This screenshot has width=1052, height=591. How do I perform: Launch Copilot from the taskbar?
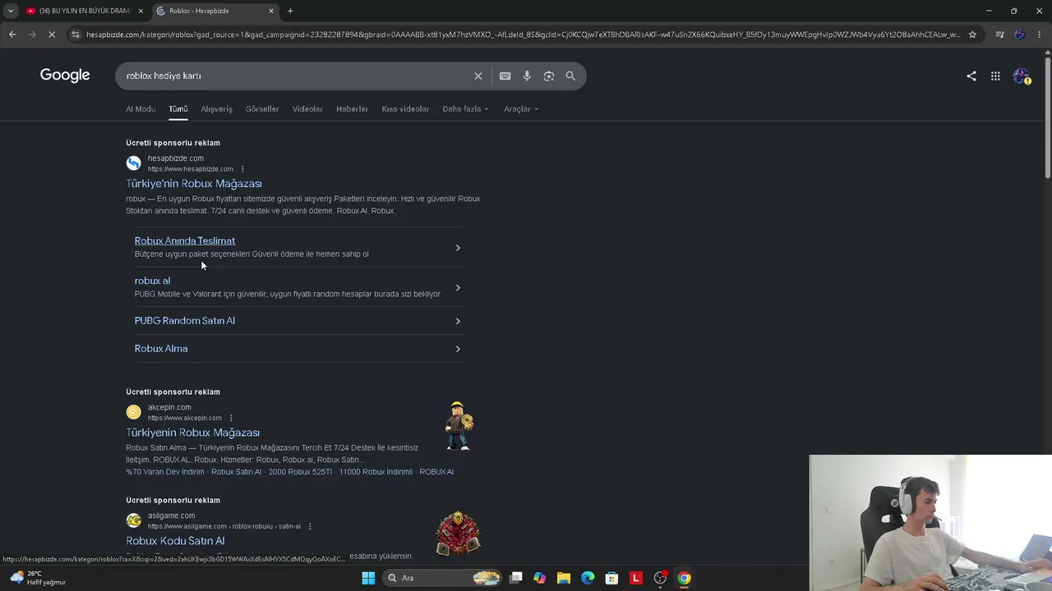click(539, 578)
